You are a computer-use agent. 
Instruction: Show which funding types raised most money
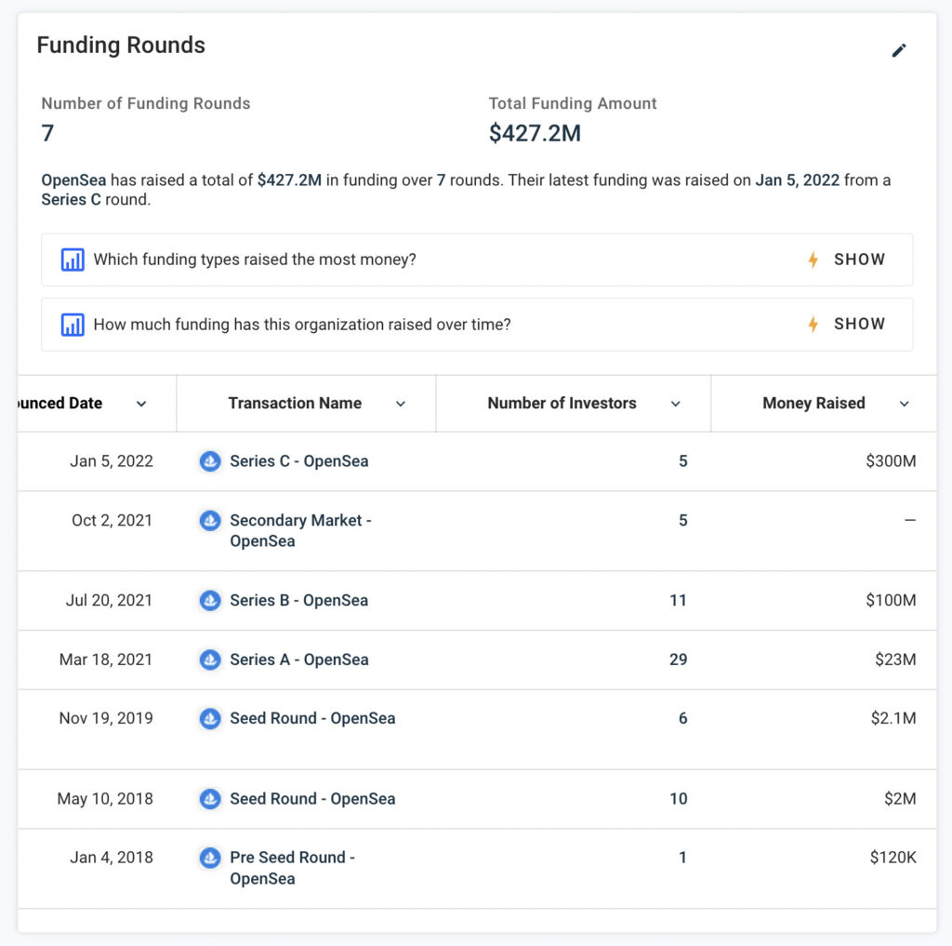click(x=859, y=260)
